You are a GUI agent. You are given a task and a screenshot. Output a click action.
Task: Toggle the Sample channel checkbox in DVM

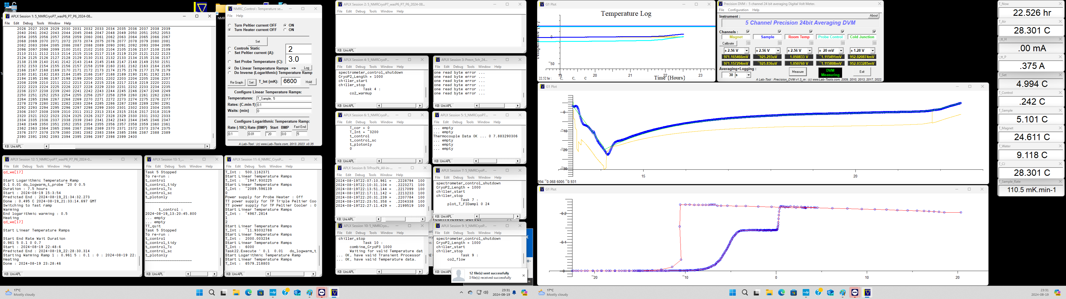780,32
